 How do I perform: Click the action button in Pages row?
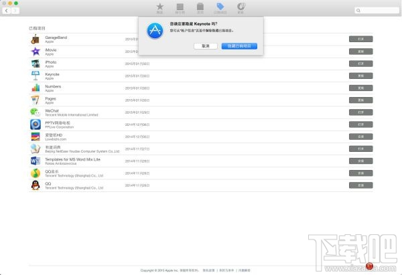point(360,100)
